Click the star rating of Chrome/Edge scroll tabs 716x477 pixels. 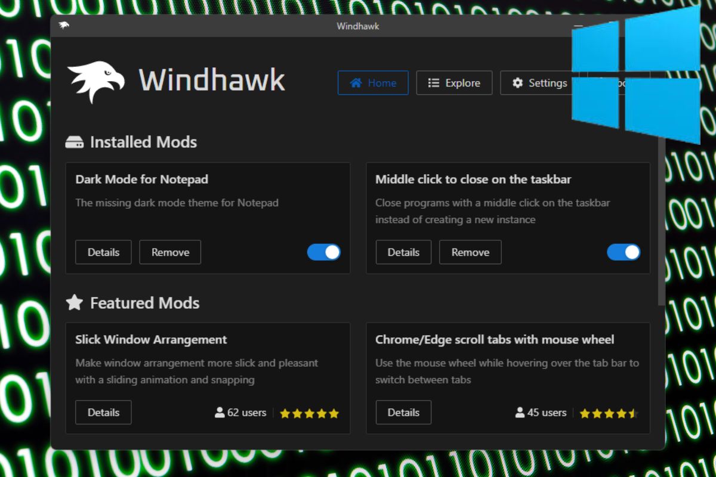pos(609,413)
